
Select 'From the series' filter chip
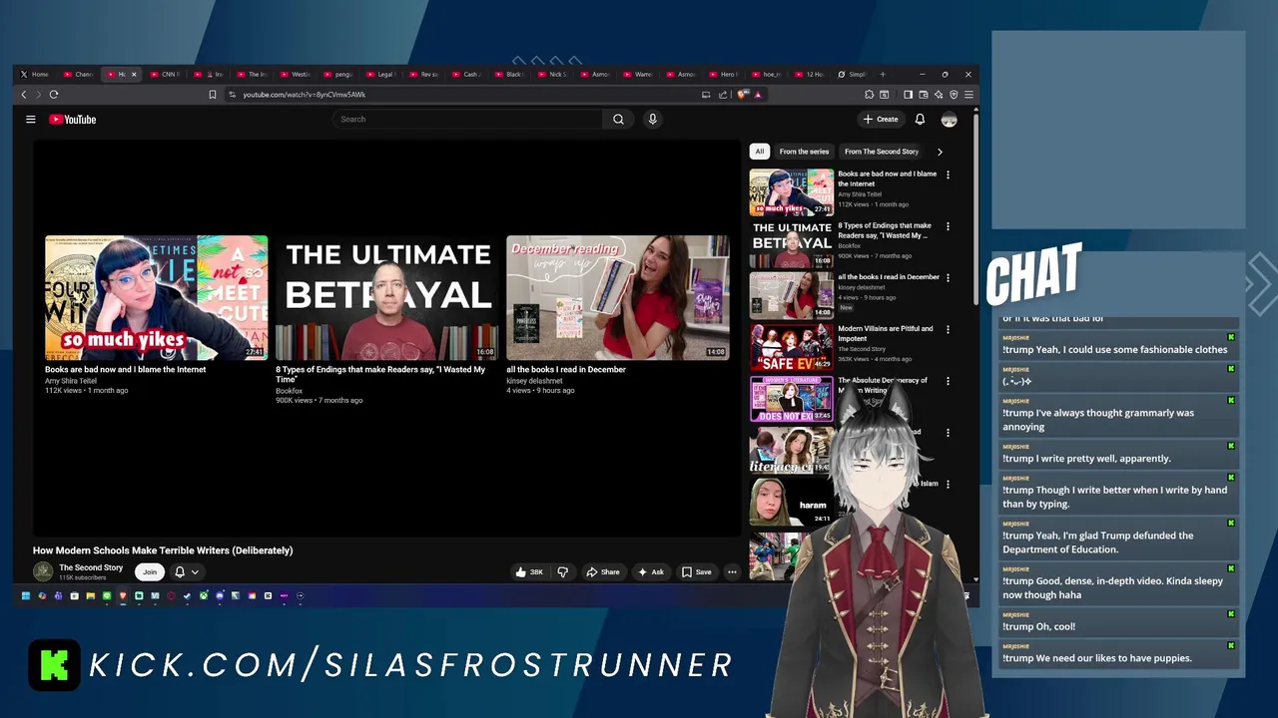coord(804,152)
